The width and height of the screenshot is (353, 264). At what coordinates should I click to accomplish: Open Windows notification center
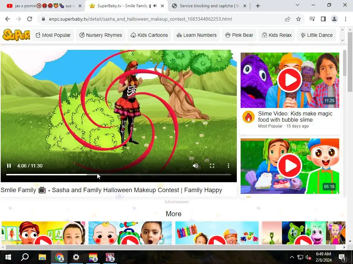[342, 257]
